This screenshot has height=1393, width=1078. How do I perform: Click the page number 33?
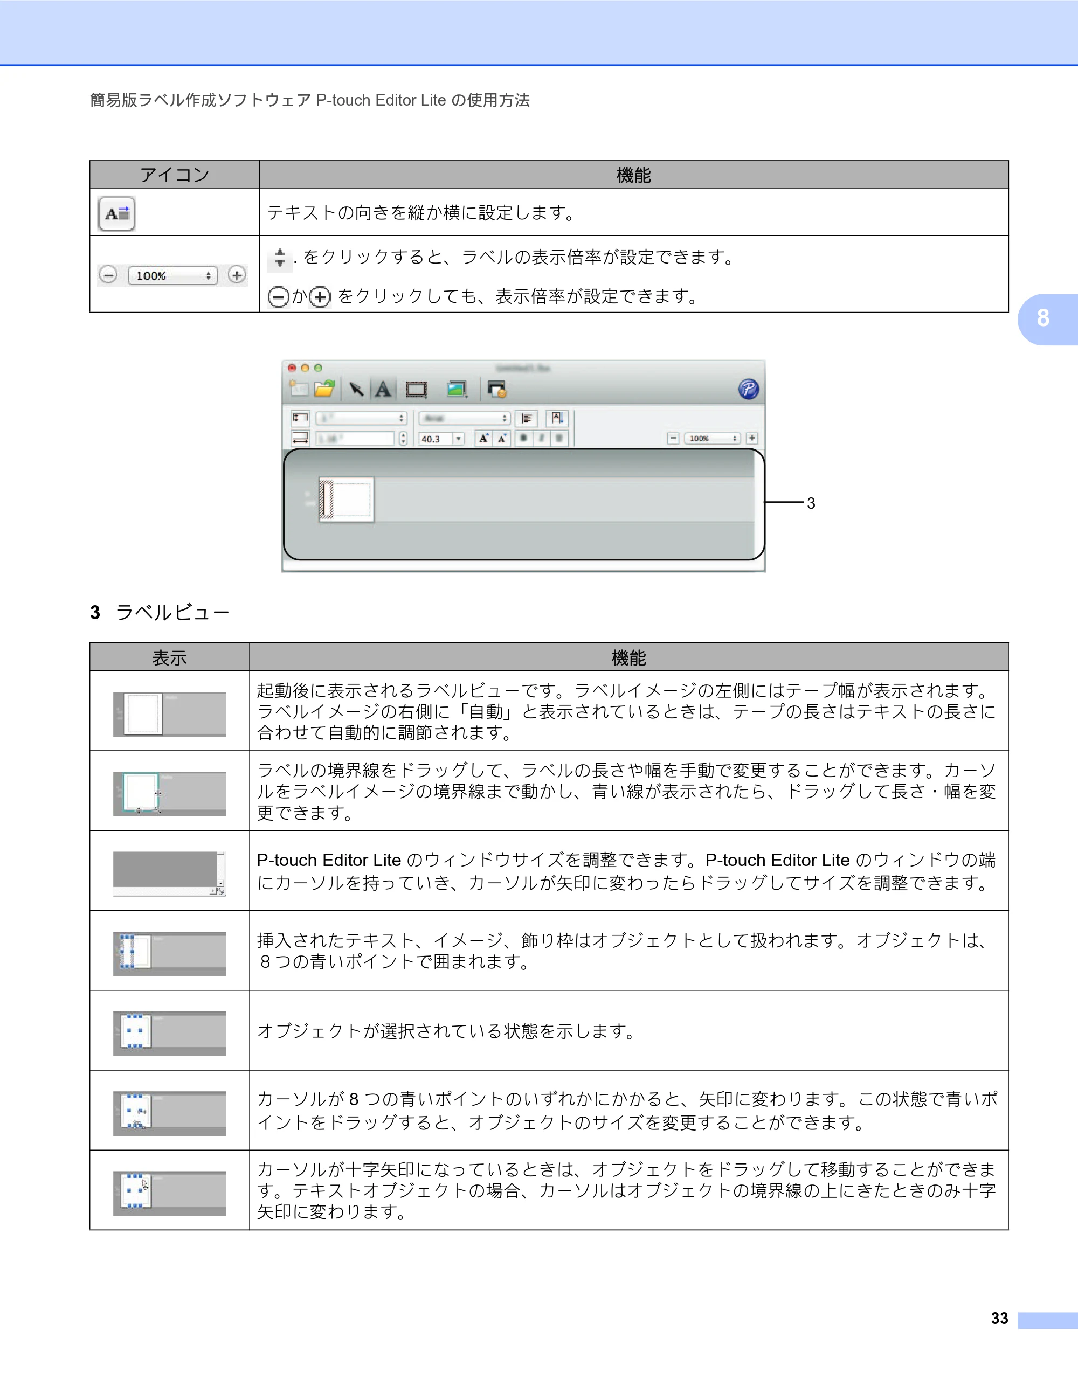click(x=999, y=1319)
